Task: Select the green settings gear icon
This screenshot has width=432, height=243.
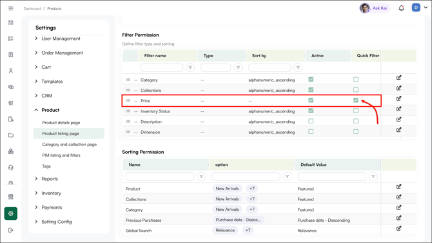Action: (x=11, y=213)
